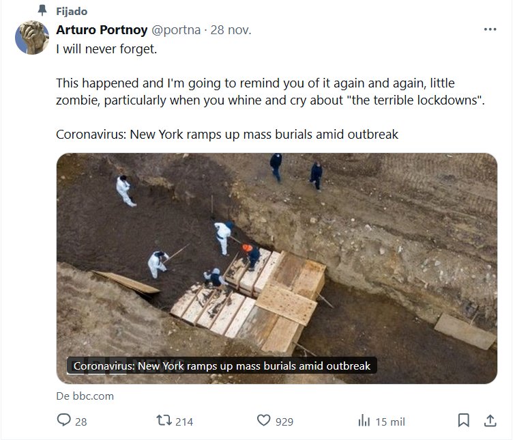
Task: Click the share upload icon
Action: (x=490, y=420)
